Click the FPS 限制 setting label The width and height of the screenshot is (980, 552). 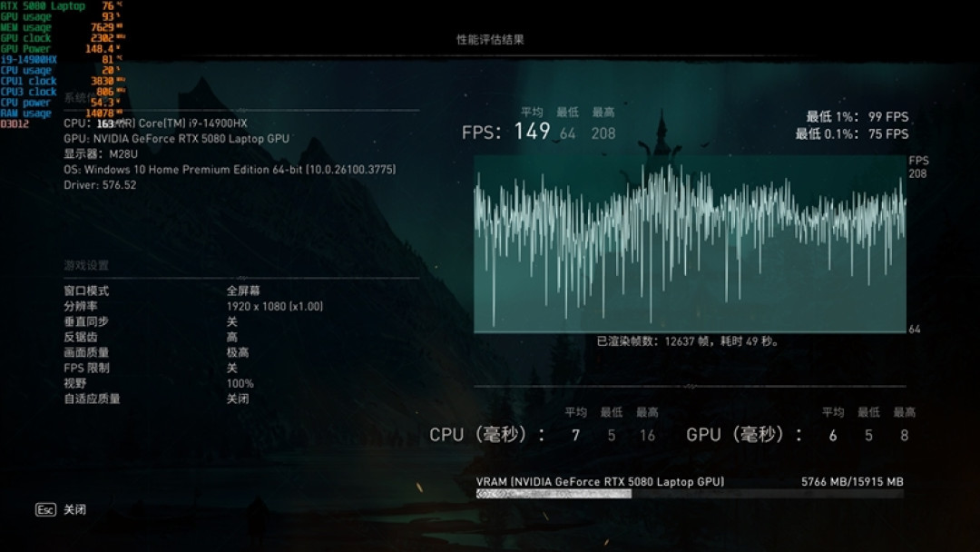[x=86, y=369]
